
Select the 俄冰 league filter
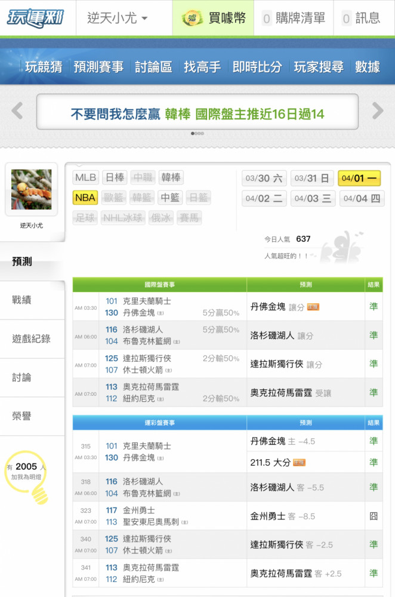pyautogui.click(x=161, y=218)
